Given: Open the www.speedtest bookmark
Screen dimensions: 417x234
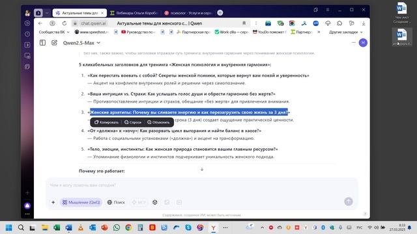Looking at the screenshot, I should tap(92, 32).
